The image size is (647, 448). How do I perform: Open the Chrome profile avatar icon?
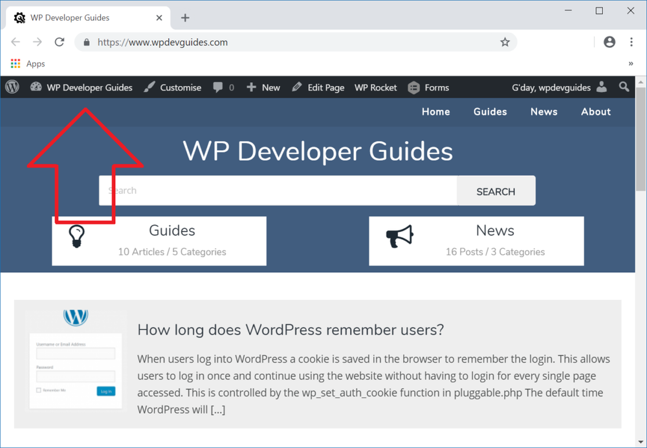(609, 41)
